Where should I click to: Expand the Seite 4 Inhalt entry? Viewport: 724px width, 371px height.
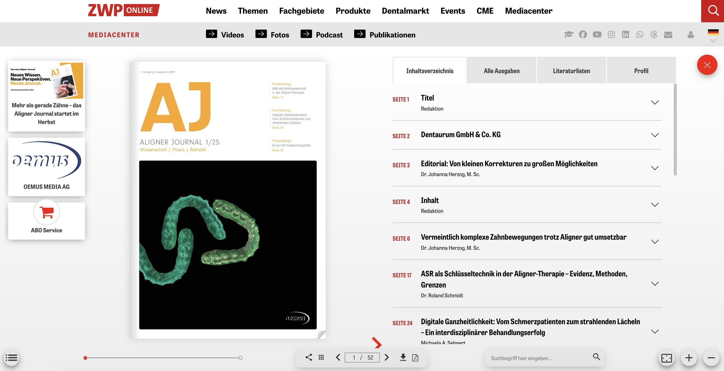click(x=654, y=205)
